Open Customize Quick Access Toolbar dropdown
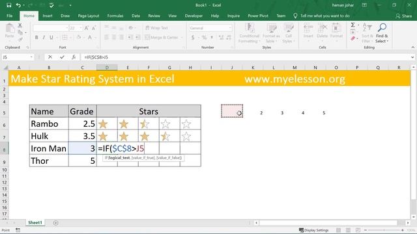This screenshot has width=417, height=234. click(x=70, y=5)
